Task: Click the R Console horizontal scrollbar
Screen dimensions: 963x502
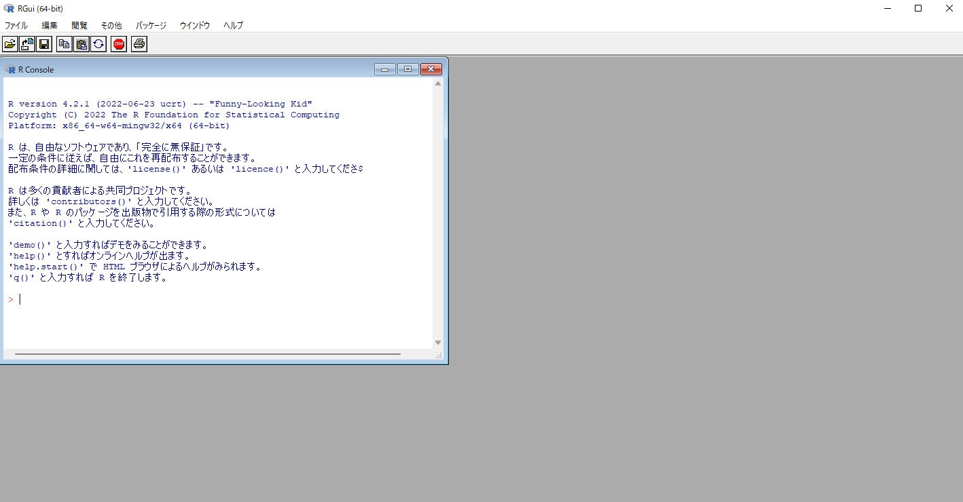Action: pyautogui.click(x=207, y=354)
